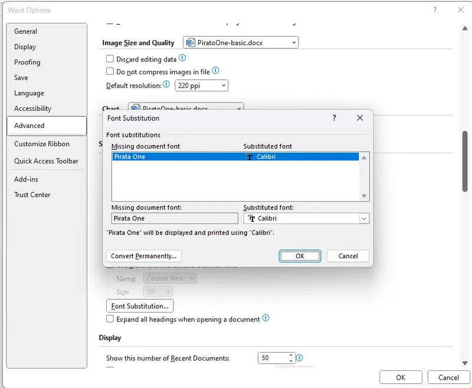
Task: Open the Image Size and Quality document dropdown
Action: click(241, 42)
